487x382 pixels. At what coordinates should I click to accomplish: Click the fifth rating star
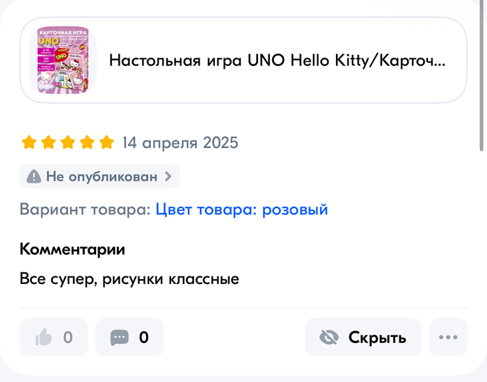(106, 143)
